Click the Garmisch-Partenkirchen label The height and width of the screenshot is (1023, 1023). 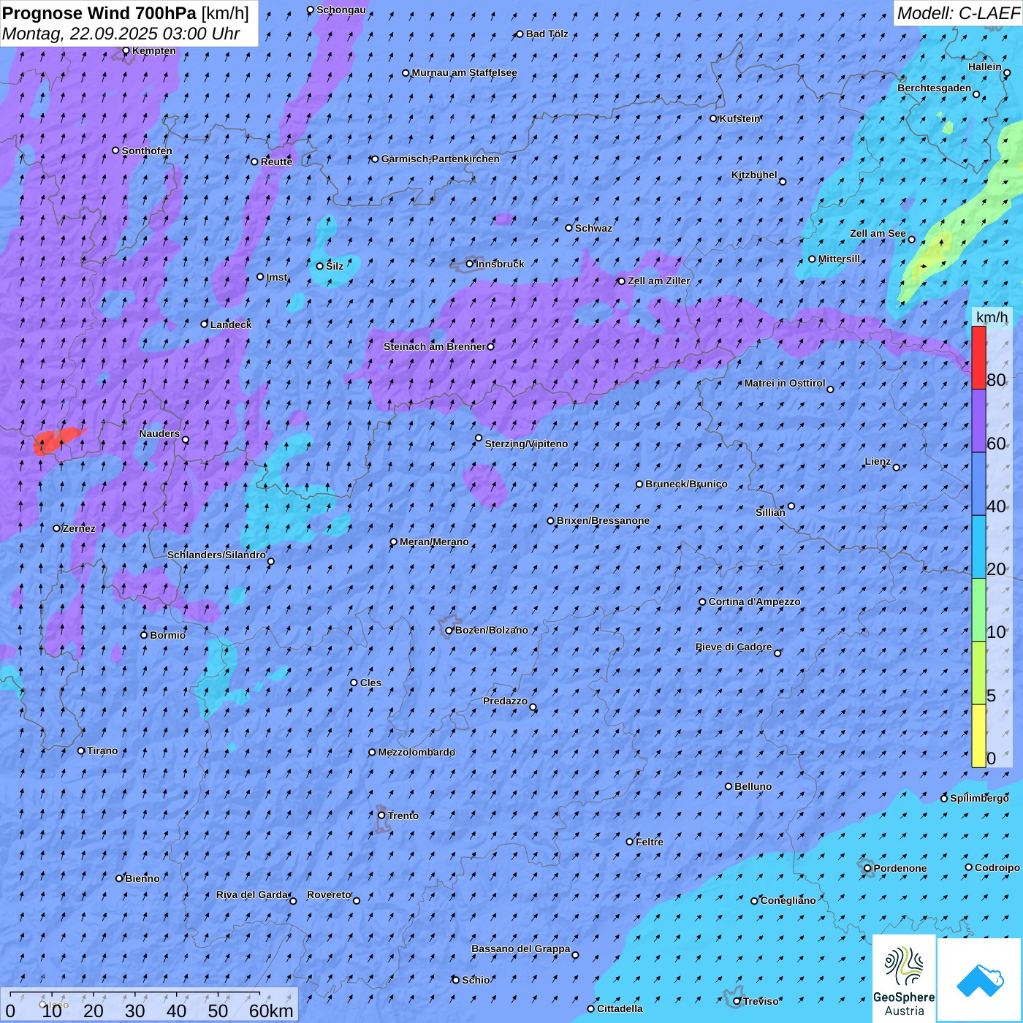click(x=441, y=159)
